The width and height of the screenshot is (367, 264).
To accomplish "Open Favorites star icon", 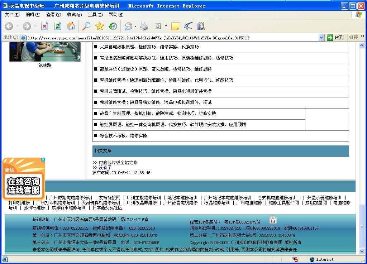I will (x=100, y=26).
